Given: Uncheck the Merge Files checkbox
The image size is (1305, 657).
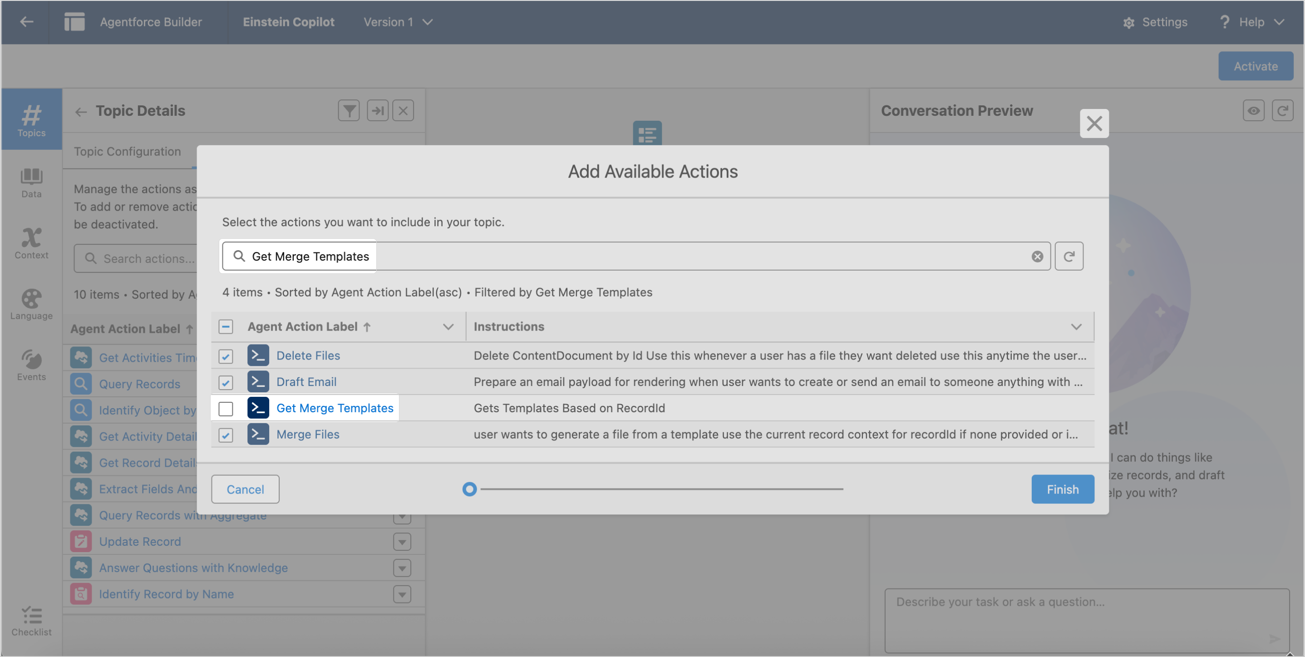Looking at the screenshot, I should pos(226,435).
